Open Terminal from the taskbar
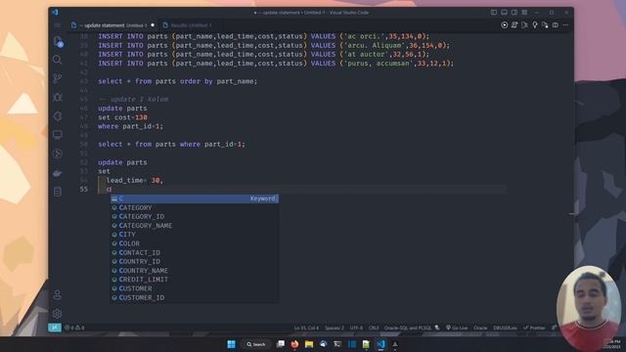Viewport: 626px width, 352px height. coord(337,344)
